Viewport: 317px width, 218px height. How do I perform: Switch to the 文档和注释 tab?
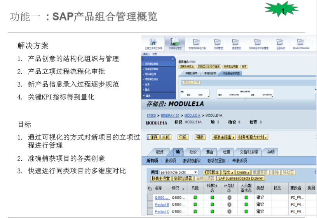pos(249,152)
